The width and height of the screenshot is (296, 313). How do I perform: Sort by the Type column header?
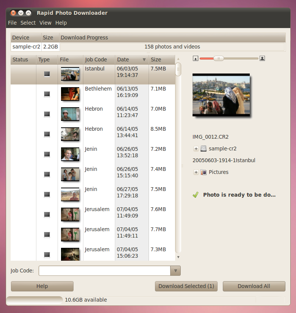47,59
